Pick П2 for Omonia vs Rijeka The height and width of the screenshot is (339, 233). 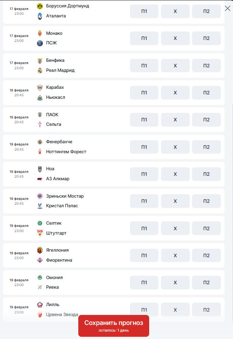[x=206, y=283]
